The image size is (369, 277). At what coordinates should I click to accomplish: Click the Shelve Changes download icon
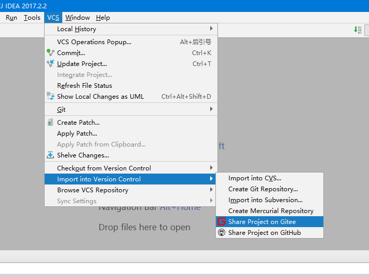[x=50, y=155]
